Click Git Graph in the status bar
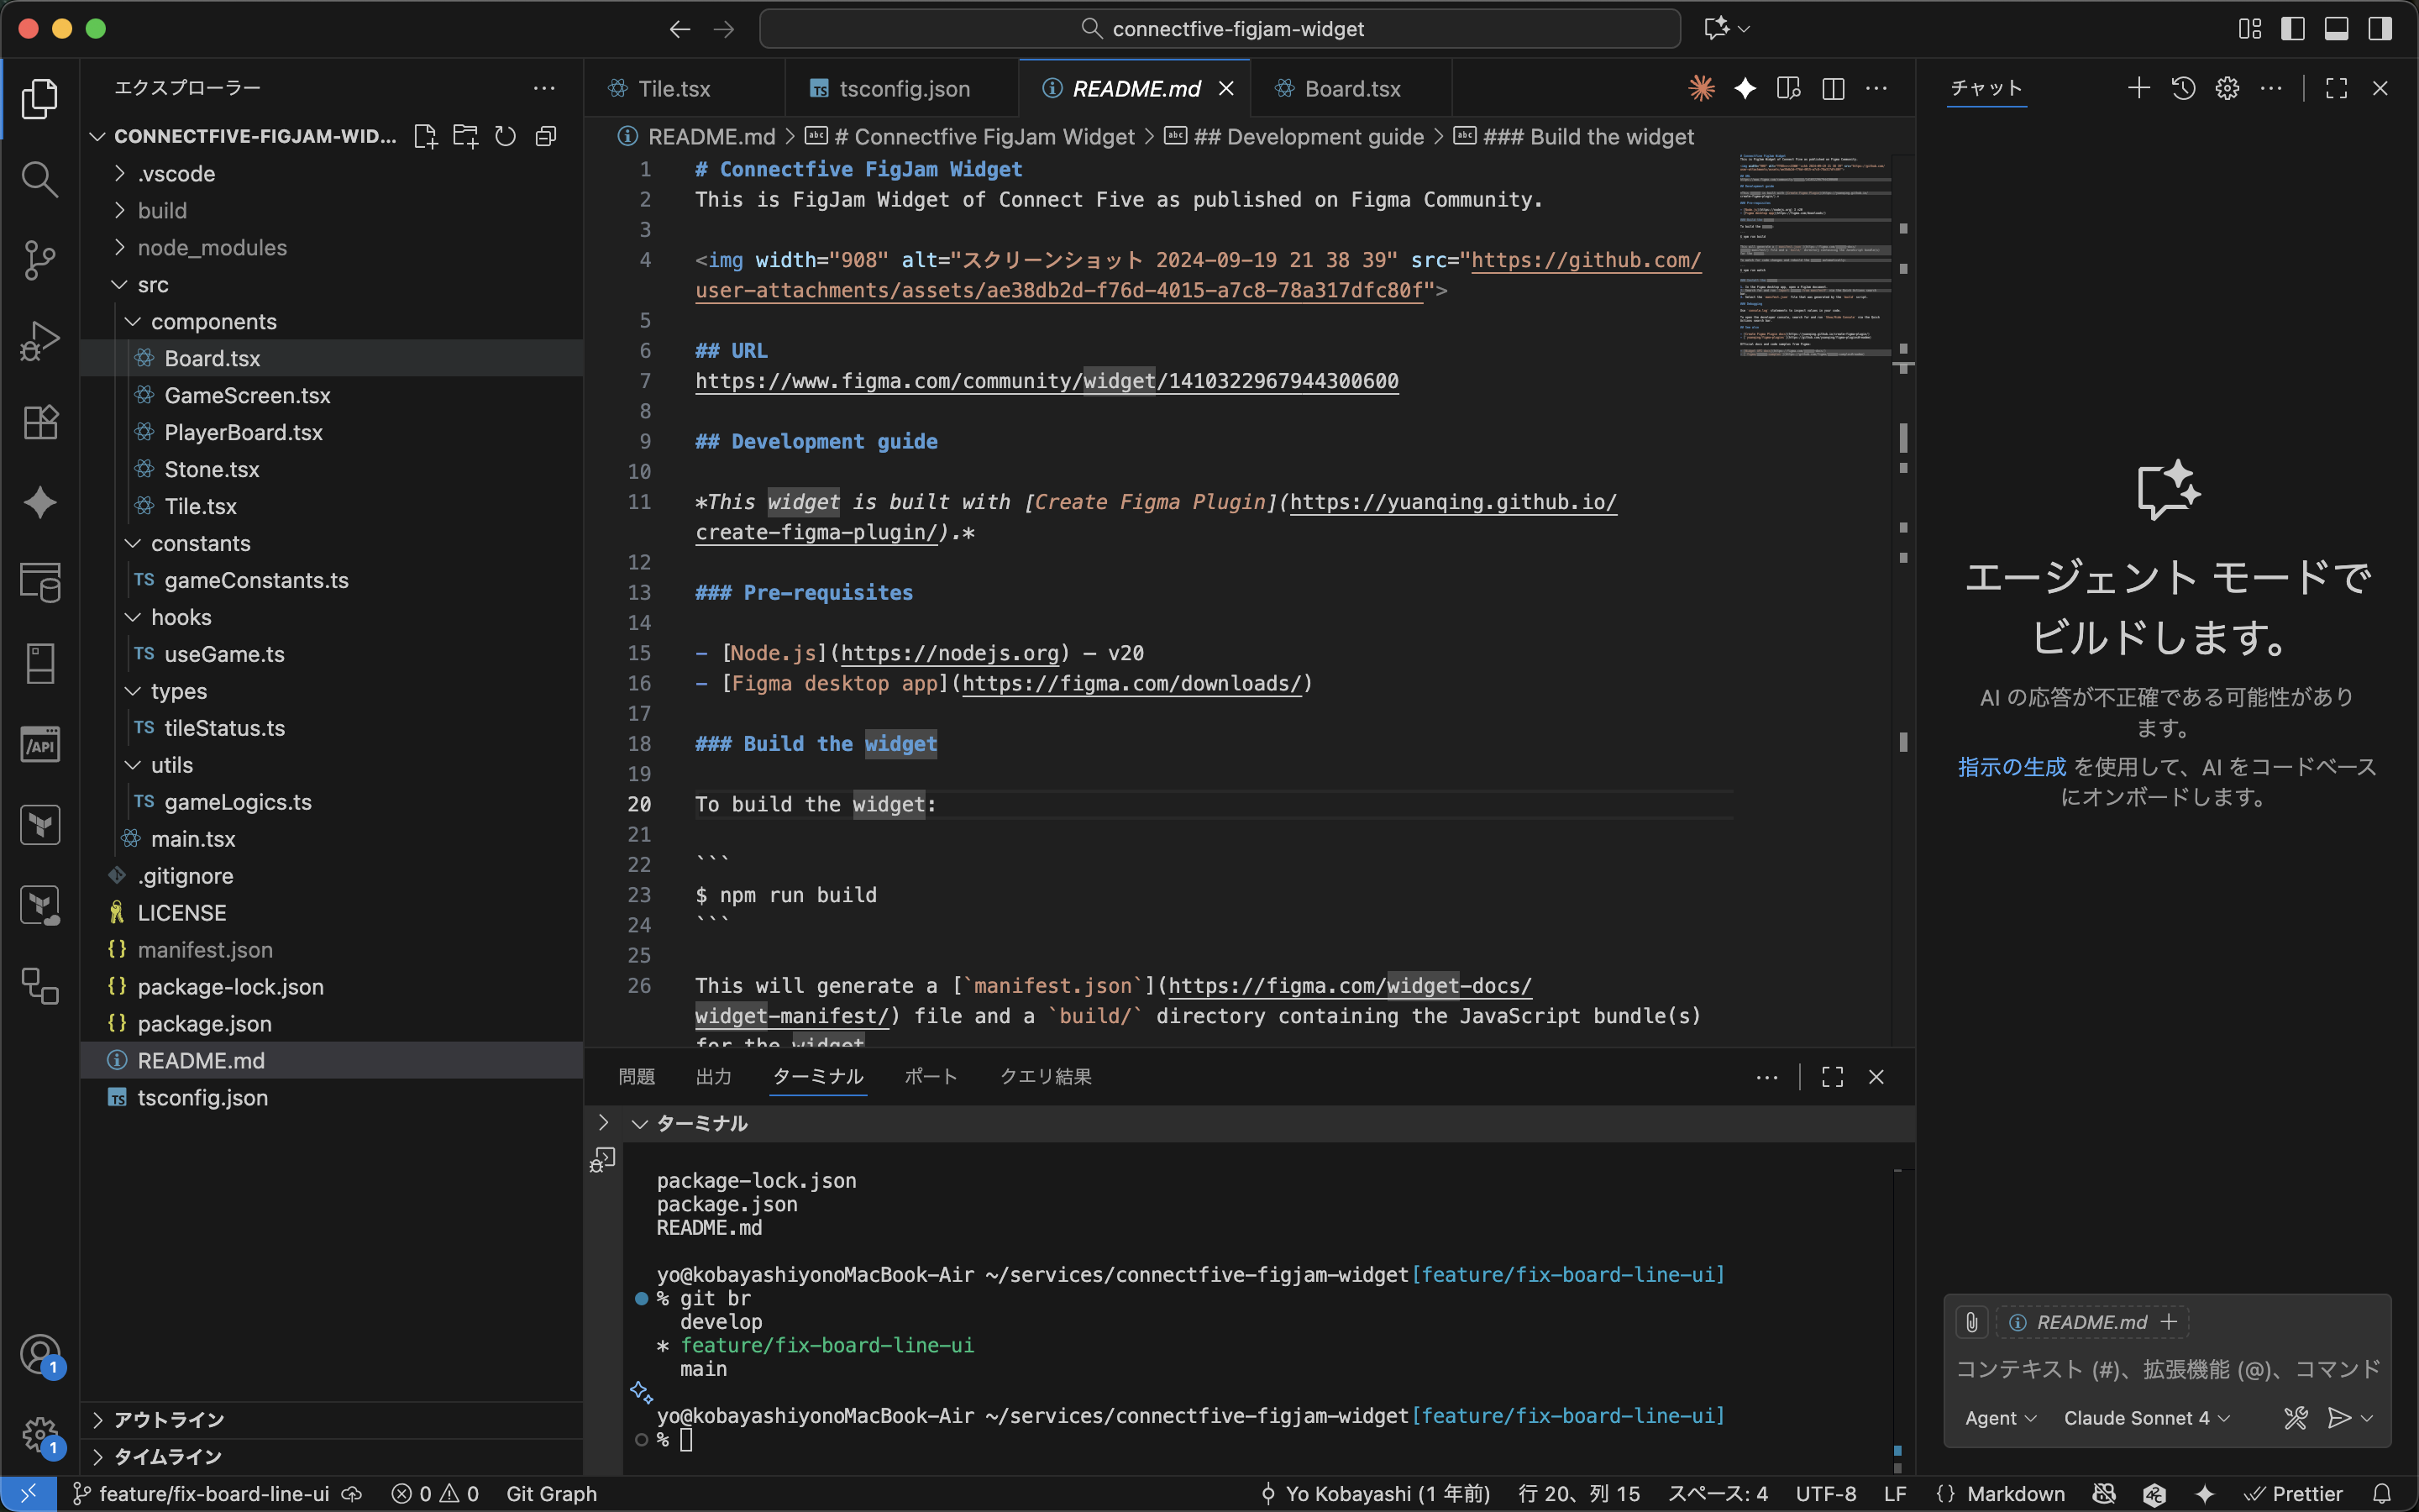The height and width of the screenshot is (1512, 2419). [551, 1493]
